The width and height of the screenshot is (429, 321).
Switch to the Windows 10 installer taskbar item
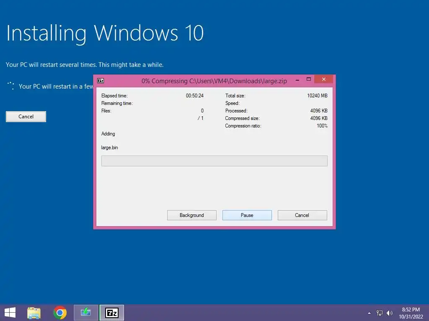[x=85, y=313]
